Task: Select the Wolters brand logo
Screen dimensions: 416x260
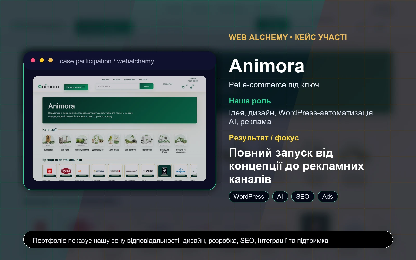Action: coord(115,171)
